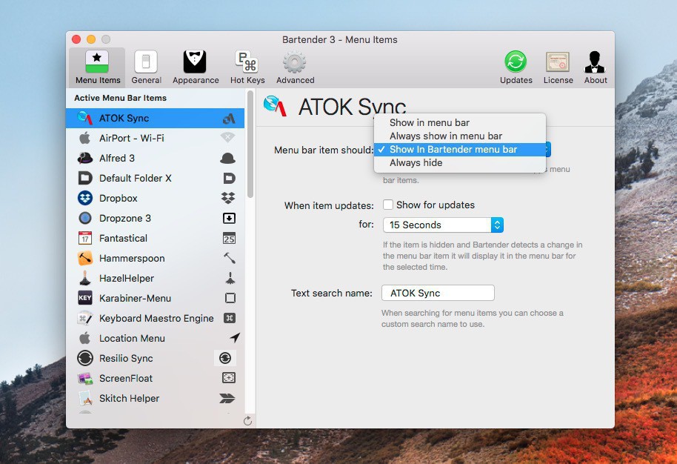Select Show in menu bar option
Screen dimensions: 677x464
click(x=429, y=123)
